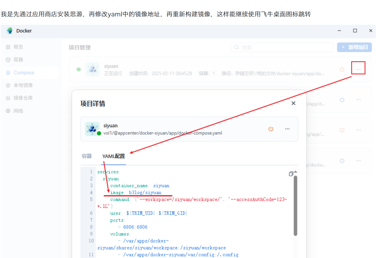Open the three-dot menu in 项目详情 card
Screen dimensions: 376x258
pos(287,129)
